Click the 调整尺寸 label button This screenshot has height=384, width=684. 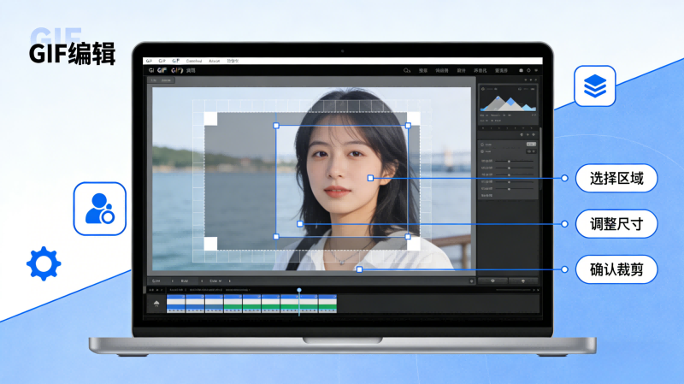616,224
